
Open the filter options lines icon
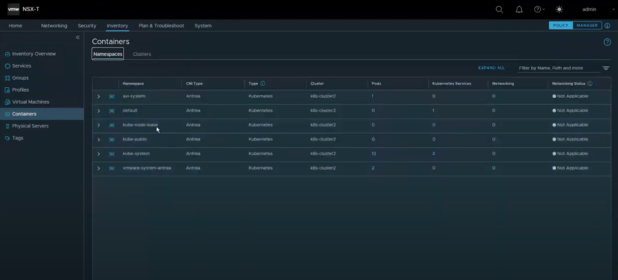[x=606, y=68]
